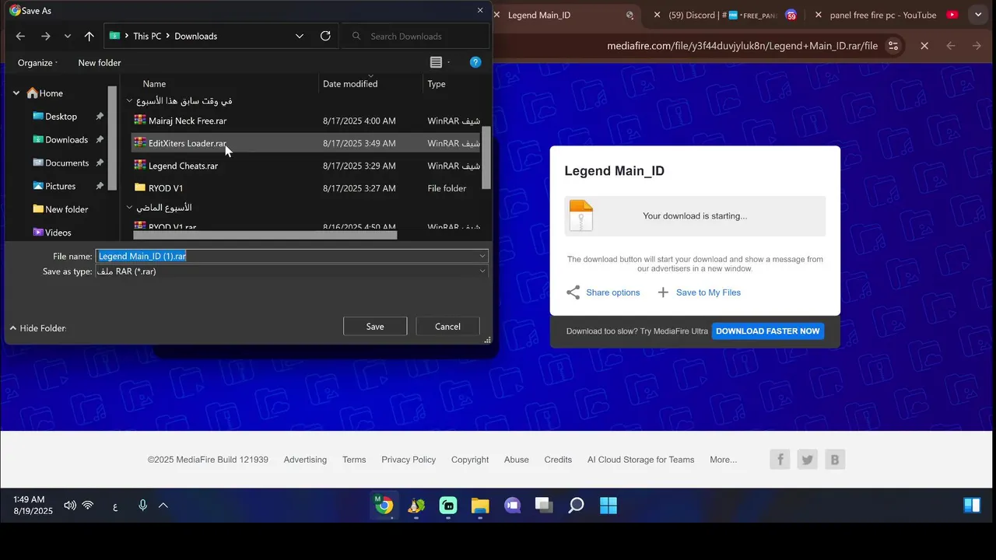Image resolution: width=996 pixels, height=560 pixels.
Task: Expand address bar previous locations dropdown
Action: [300, 36]
